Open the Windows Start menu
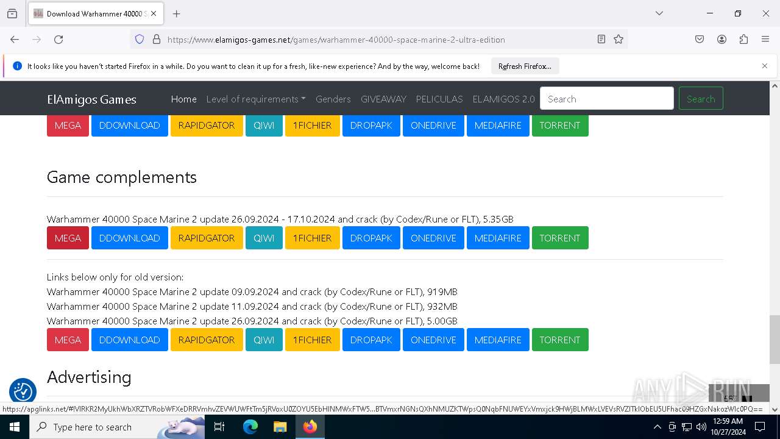780x439 pixels. (x=15, y=427)
